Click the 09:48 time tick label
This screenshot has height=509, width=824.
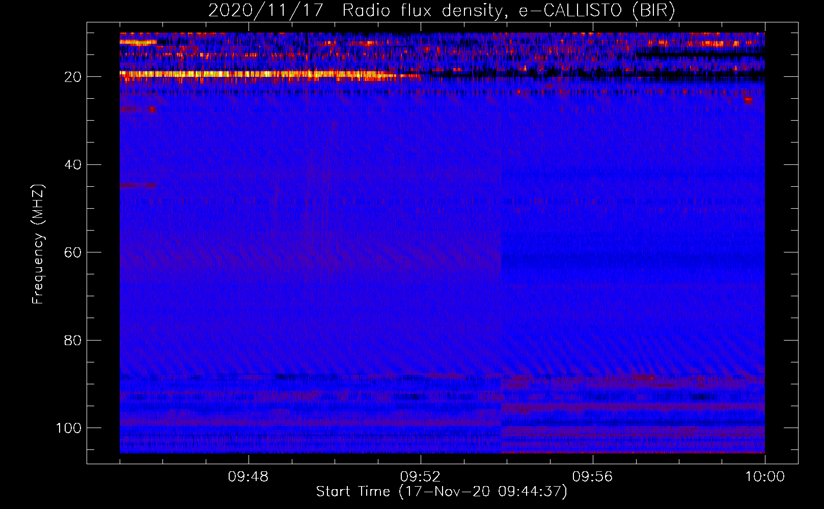pos(248,477)
